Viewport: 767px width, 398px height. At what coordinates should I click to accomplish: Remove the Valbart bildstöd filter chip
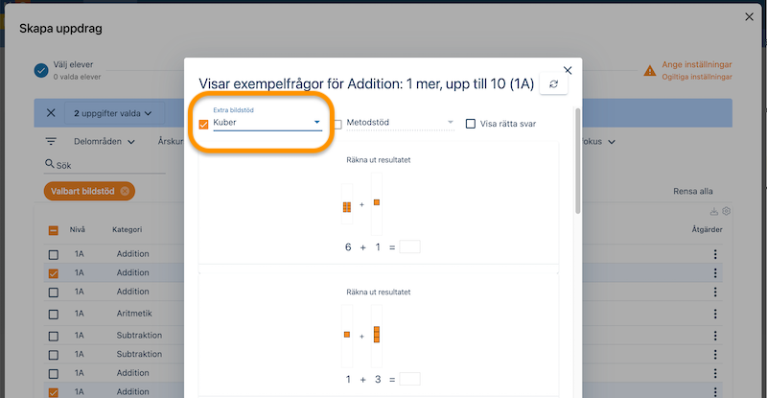(125, 191)
